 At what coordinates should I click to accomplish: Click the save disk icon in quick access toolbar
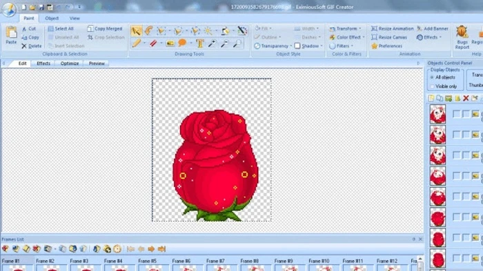tap(41, 7)
